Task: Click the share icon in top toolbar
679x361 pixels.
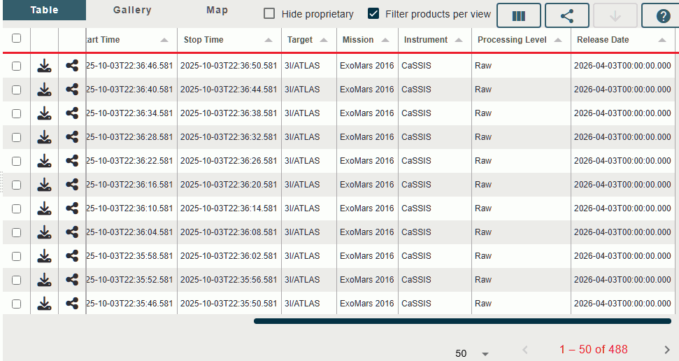Action: pos(566,15)
